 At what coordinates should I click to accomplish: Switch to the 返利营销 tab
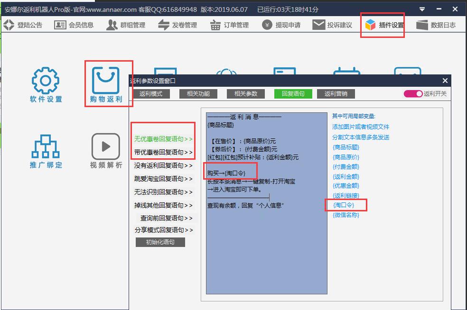point(336,94)
